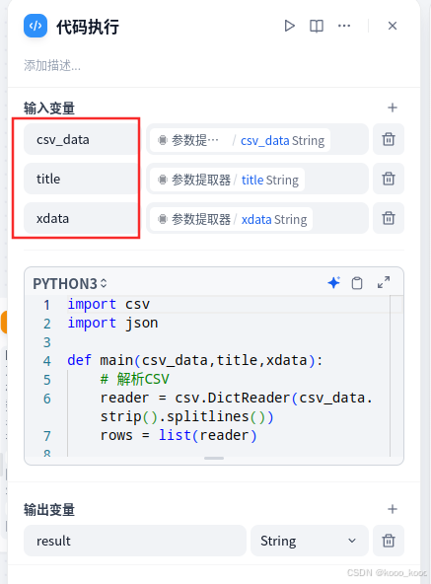Screen dimensions: 431x584
Task: Run this step with the play icon
Action: (289, 26)
